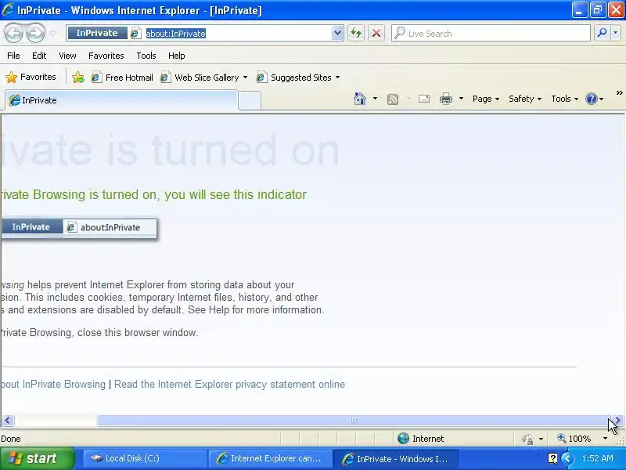Click the Read Mail envelope icon
Screen dimensions: 626x470
coord(424,99)
